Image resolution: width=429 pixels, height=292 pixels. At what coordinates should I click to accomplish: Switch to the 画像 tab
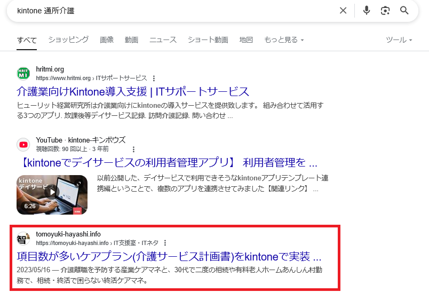[x=107, y=40]
